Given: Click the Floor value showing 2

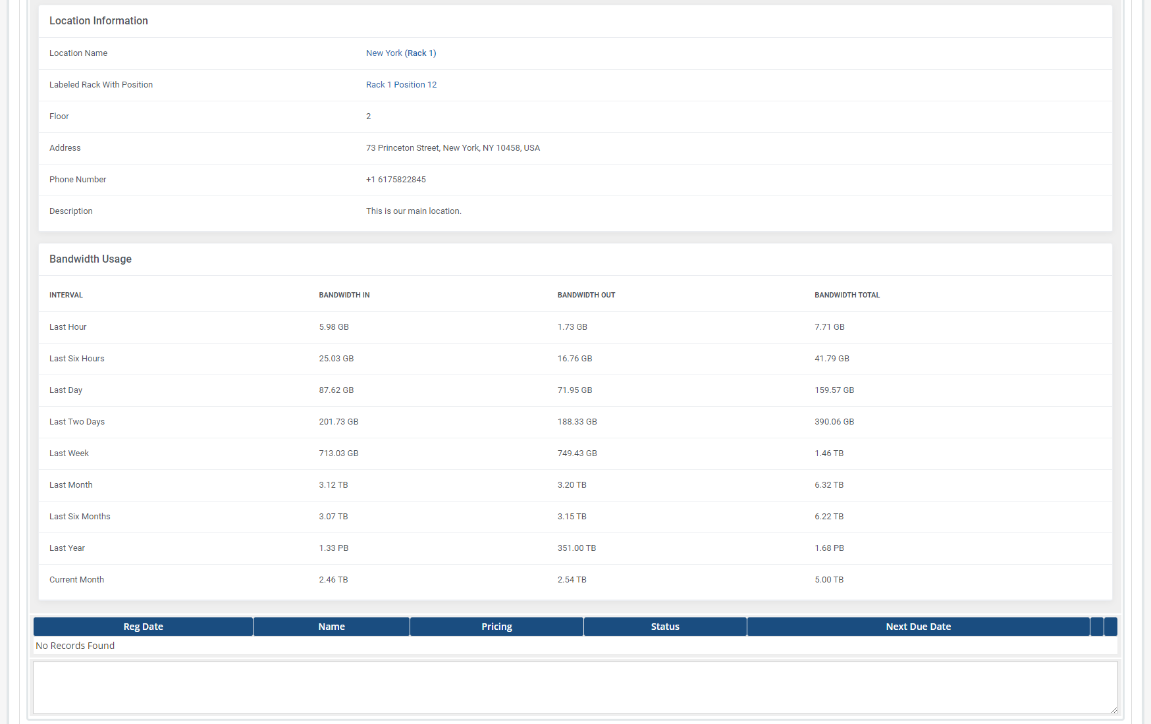Looking at the screenshot, I should pyautogui.click(x=369, y=116).
